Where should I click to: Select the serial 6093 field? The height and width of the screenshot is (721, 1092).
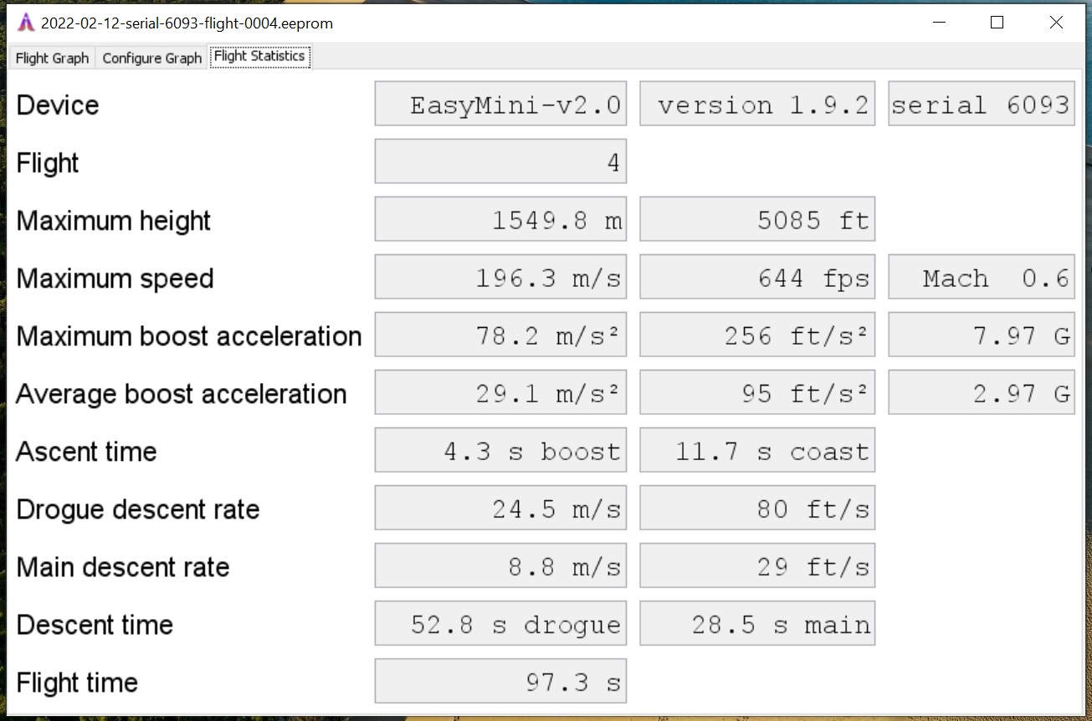[981, 105]
